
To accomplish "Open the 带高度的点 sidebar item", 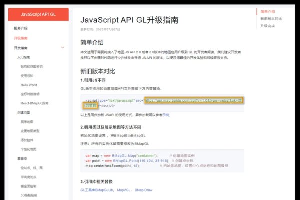I will point(28,177).
